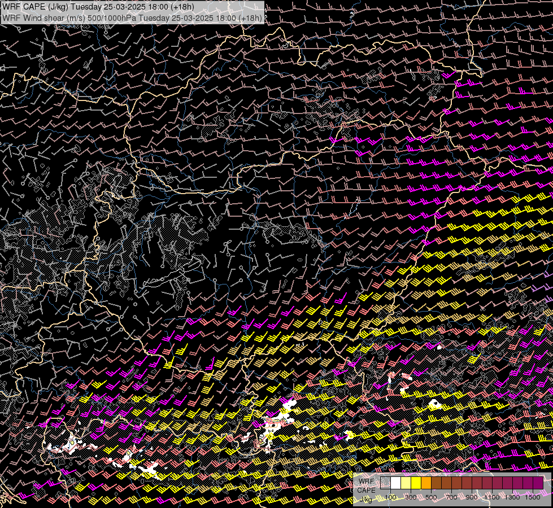This screenshot has height=508, width=553.
Task: Click the '300' legend tick label
Action: tap(411, 497)
